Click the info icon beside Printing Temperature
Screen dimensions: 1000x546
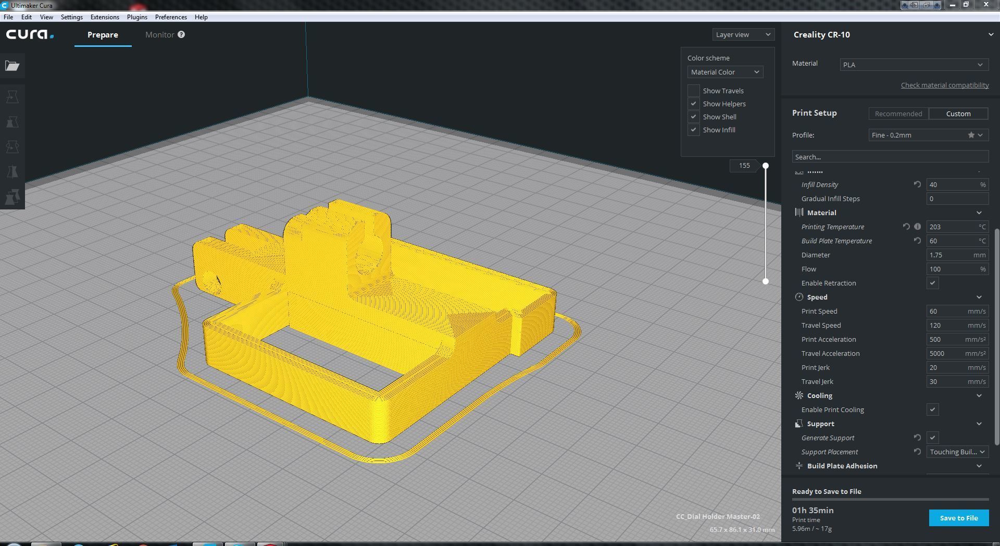[x=918, y=227]
